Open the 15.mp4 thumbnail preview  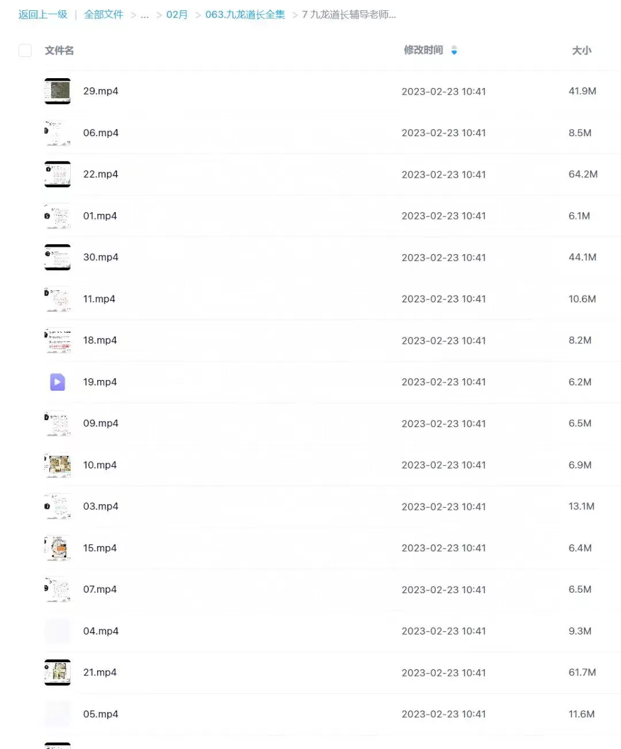point(57,548)
